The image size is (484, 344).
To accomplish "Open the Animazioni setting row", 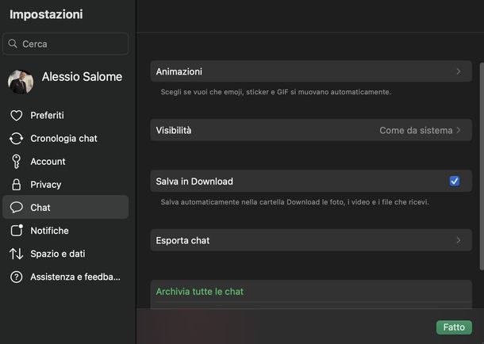I will click(311, 71).
